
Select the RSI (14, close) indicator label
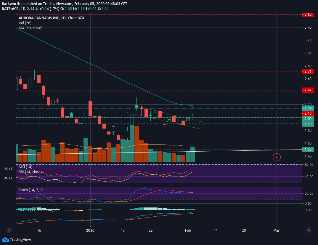pyautogui.click(x=30, y=172)
